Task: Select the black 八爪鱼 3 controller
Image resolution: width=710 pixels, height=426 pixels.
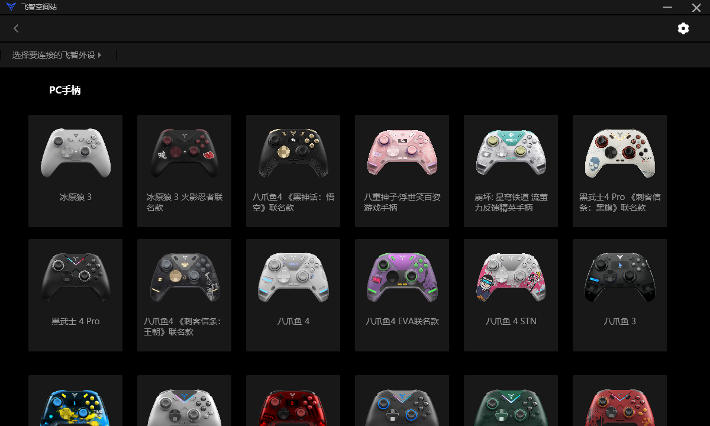Action: 619,295
